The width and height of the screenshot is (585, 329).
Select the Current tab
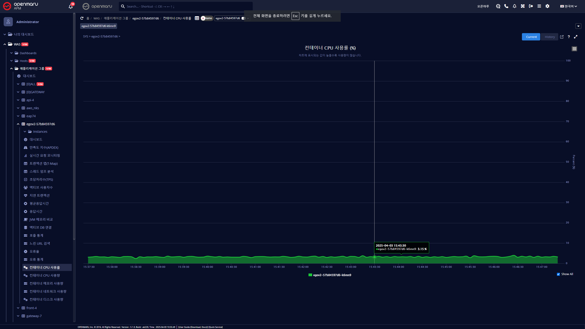(531, 37)
